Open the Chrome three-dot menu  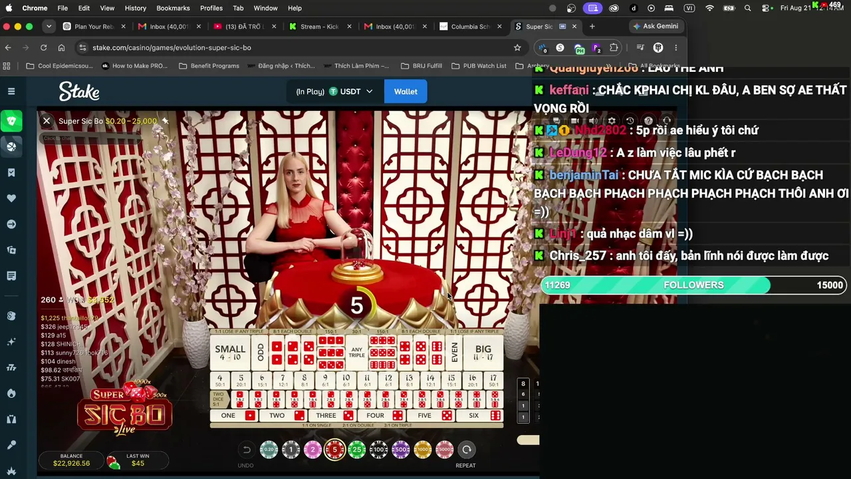pyautogui.click(x=675, y=48)
